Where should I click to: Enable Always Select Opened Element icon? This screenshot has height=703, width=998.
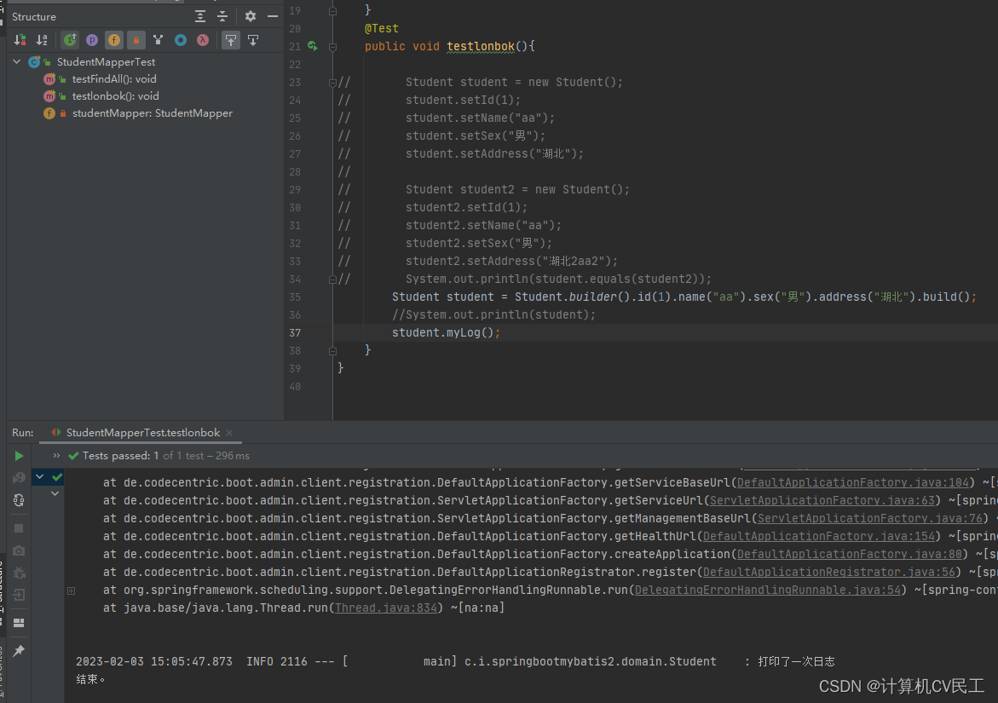230,40
